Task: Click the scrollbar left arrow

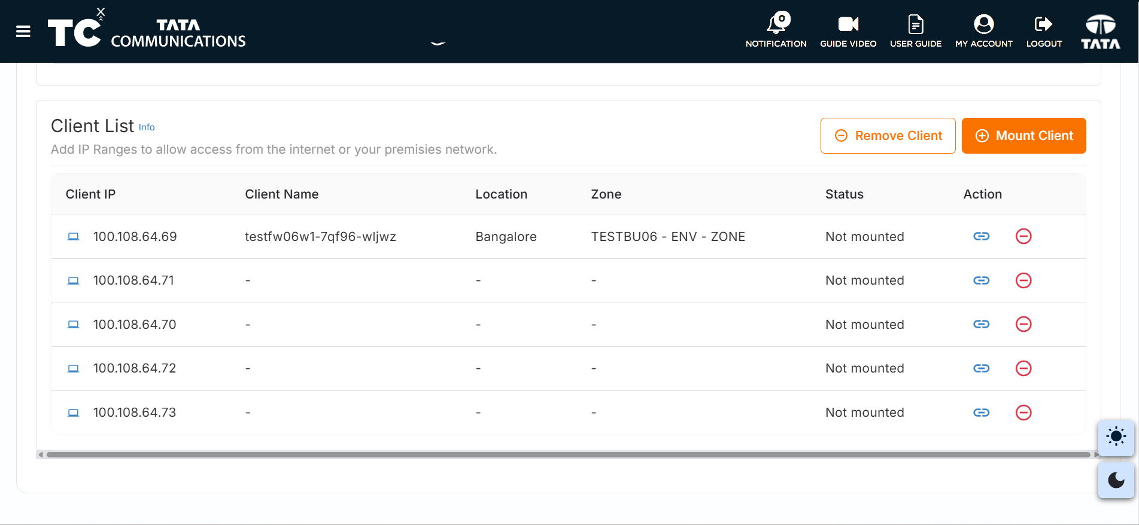Action: (41, 454)
